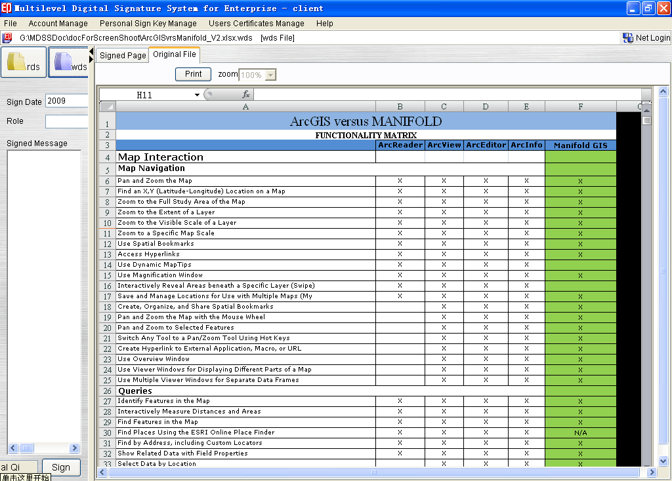Click the 'Show Related Data with Field Properties' cell
This screenshot has height=481, width=672.
[245, 453]
